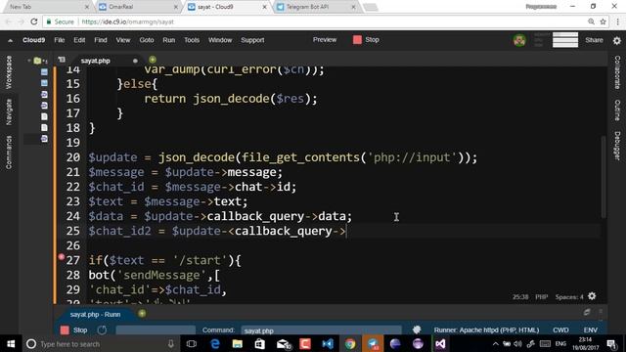
Task: Open the Run menu
Action: click(x=169, y=40)
